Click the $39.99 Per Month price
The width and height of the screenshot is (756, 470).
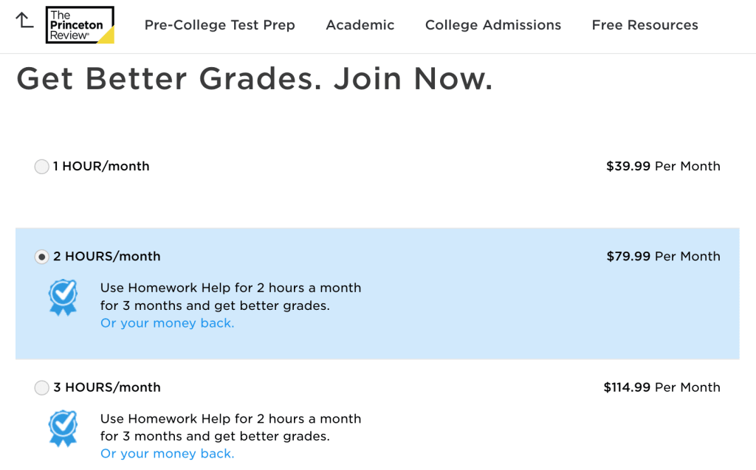[x=662, y=166]
